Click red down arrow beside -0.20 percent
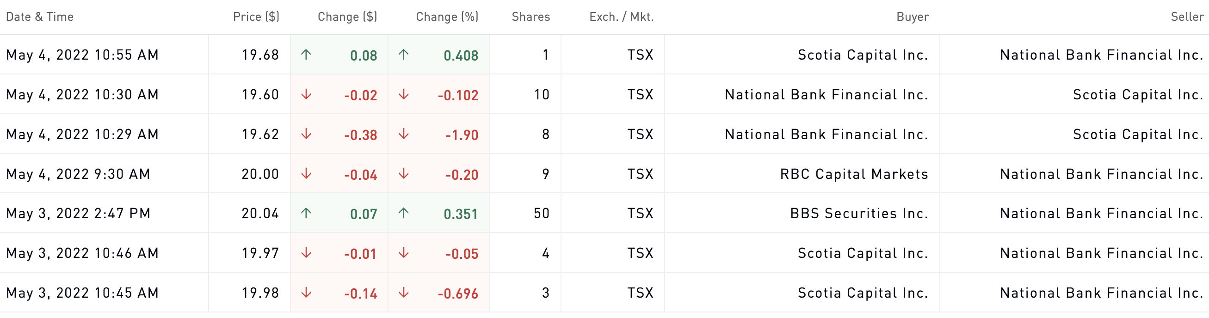Screen dimensions: 1209x318 [x=404, y=174]
